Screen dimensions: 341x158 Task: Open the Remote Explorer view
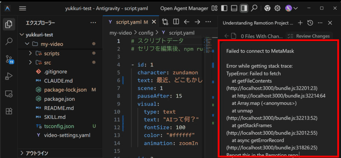pyautogui.click(x=9, y=94)
